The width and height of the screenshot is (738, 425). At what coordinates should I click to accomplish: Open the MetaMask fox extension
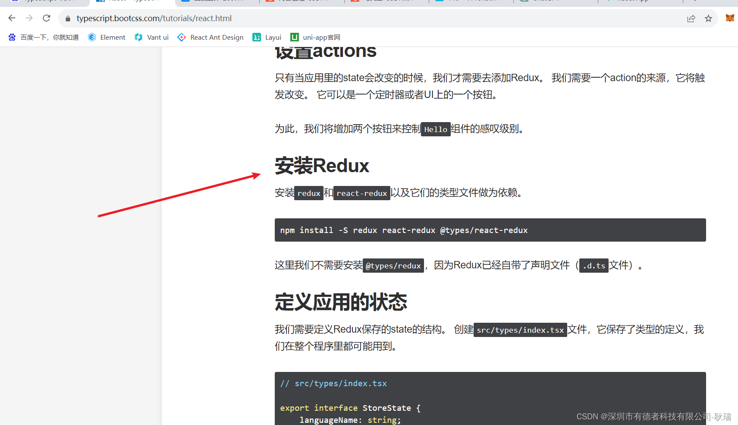[x=729, y=18]
